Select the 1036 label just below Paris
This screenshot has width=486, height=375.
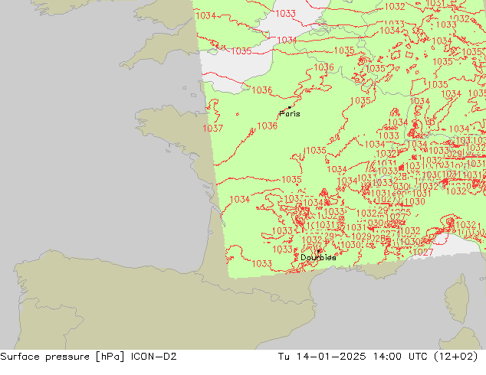pyautogui.click(x=268, y=126)
